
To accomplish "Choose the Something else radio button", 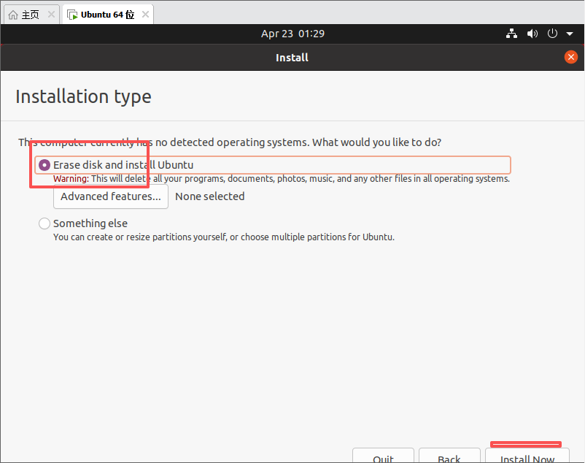I will click(x=44, y=223).
